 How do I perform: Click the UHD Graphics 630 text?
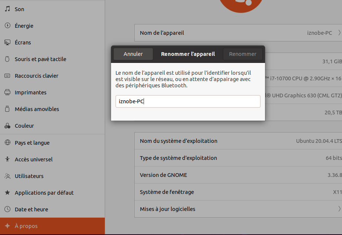(304, 95)
